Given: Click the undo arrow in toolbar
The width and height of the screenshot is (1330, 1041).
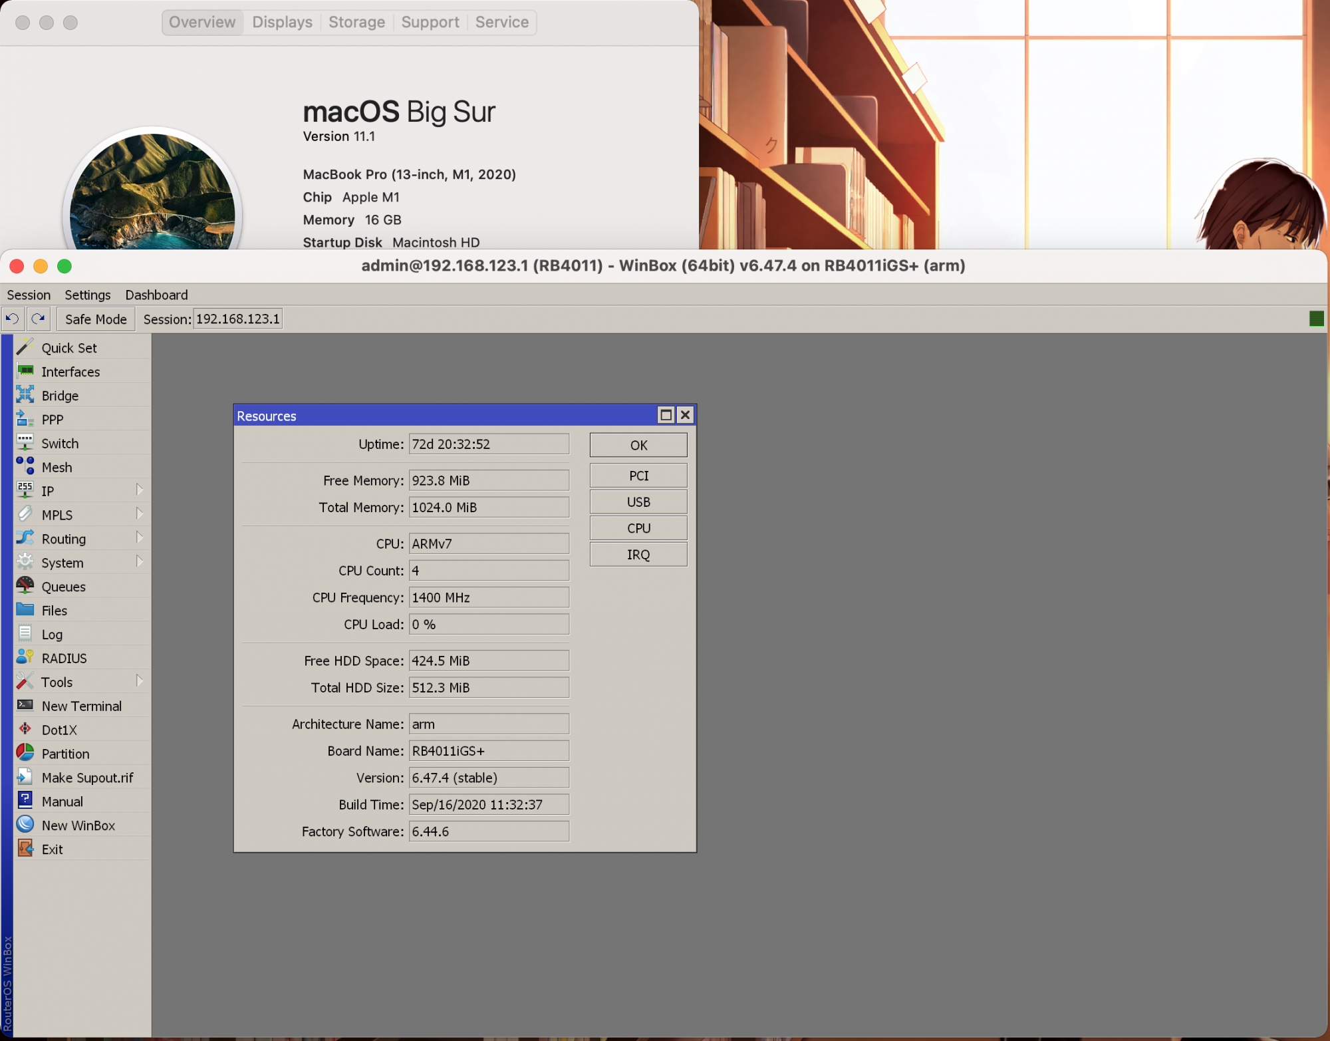Looking at the screenshot, I should point(13,319).
